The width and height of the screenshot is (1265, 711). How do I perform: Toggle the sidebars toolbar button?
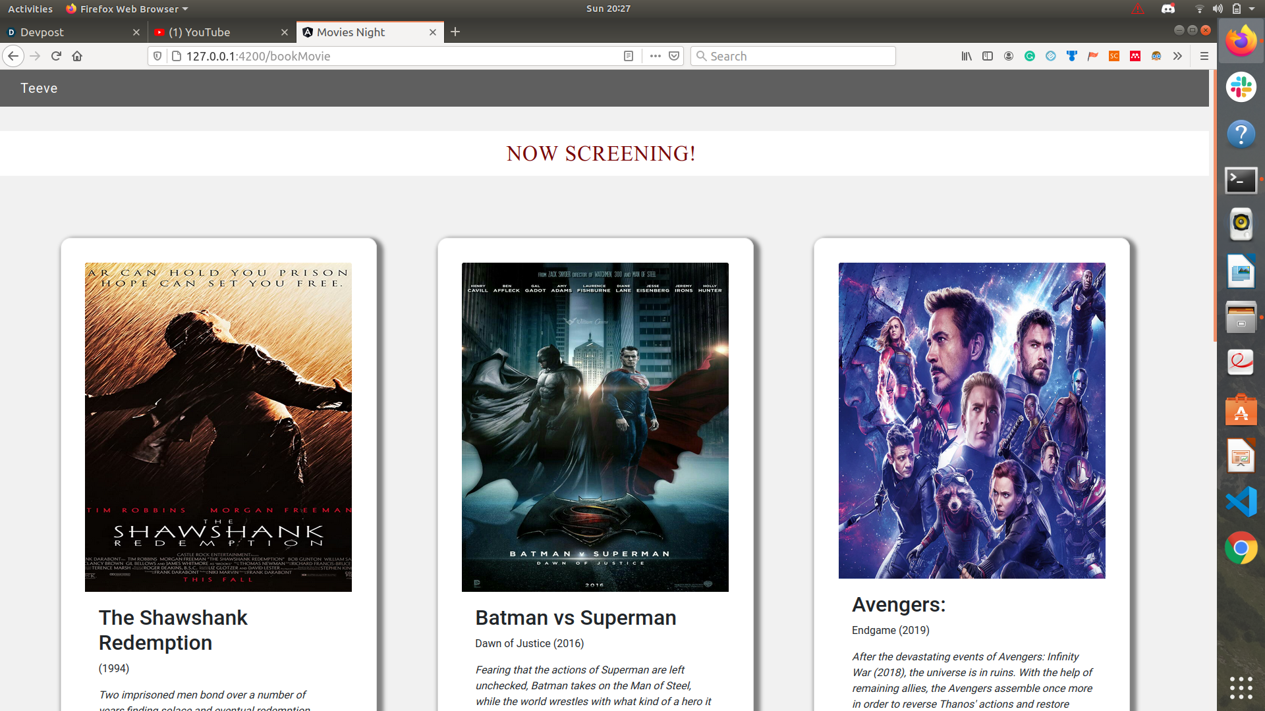click(988, 56)
